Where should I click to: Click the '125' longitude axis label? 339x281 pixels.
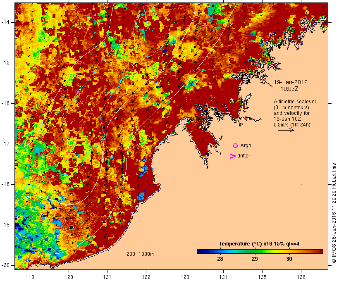pyautogui.click(x=262, y=277)
